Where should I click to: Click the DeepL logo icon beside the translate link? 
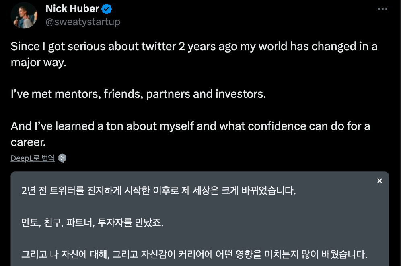pos(63,158)
